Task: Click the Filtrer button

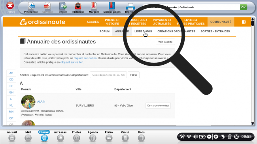Action: click(134, 75)
